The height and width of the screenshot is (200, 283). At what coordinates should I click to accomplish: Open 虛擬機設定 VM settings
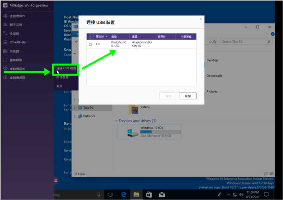point(17,69)
